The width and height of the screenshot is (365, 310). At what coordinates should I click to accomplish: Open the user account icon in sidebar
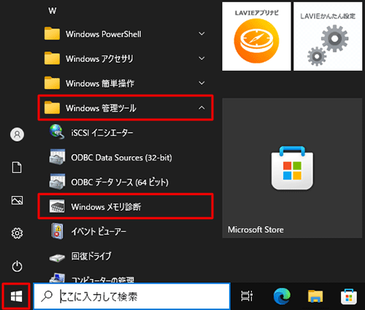[17, 134]
